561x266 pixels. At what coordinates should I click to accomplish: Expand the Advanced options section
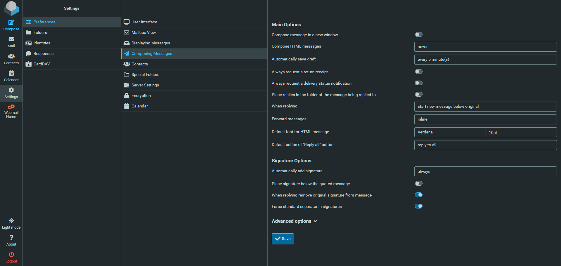pos(294,221)
